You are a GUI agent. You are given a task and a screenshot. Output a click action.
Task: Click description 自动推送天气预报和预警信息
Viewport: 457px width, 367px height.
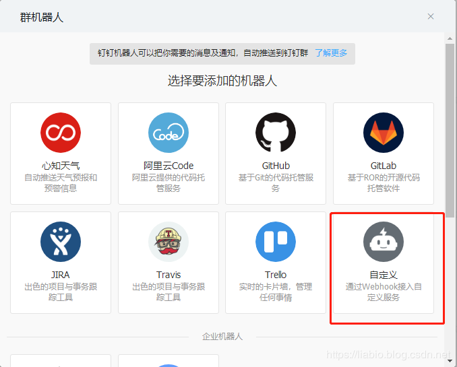(61, 183)
